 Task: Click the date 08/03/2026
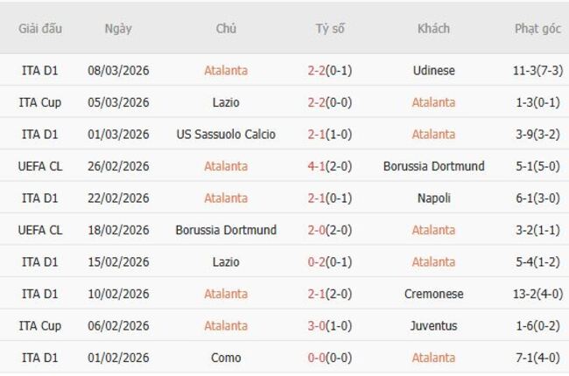(x=118, y=71)
